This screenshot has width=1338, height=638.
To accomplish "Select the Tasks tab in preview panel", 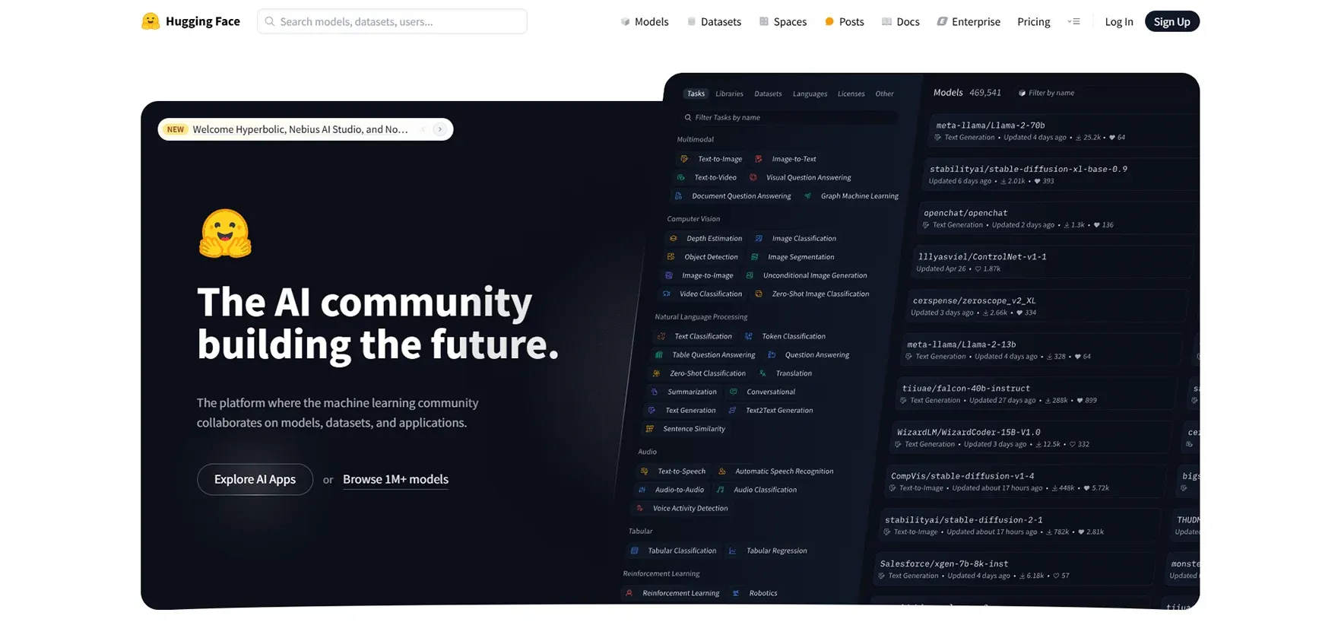I will pos(696,94).
